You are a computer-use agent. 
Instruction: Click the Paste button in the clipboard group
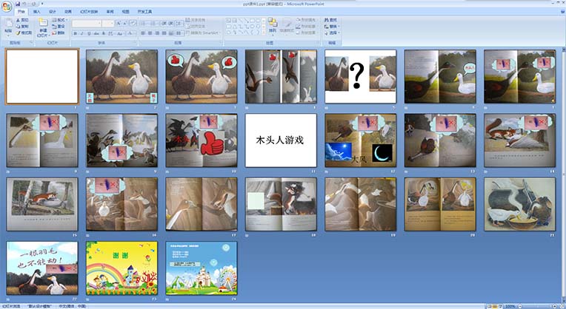pos(8,27)
